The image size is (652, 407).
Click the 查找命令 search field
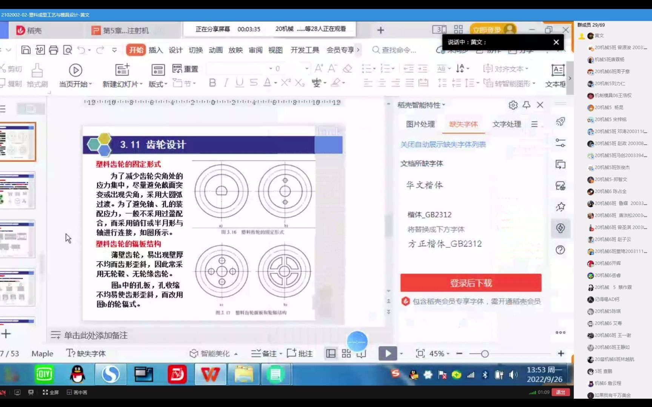[395, 50]
